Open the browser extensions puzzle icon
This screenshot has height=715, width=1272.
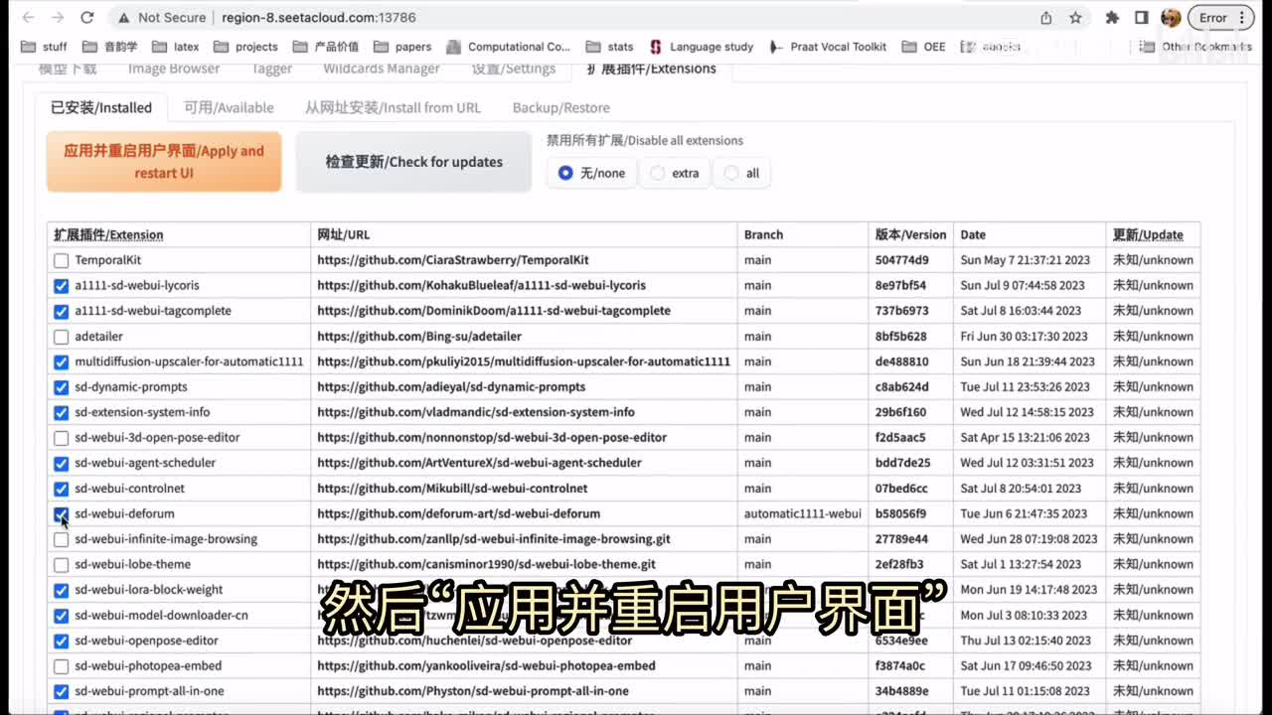(1113, 18)
